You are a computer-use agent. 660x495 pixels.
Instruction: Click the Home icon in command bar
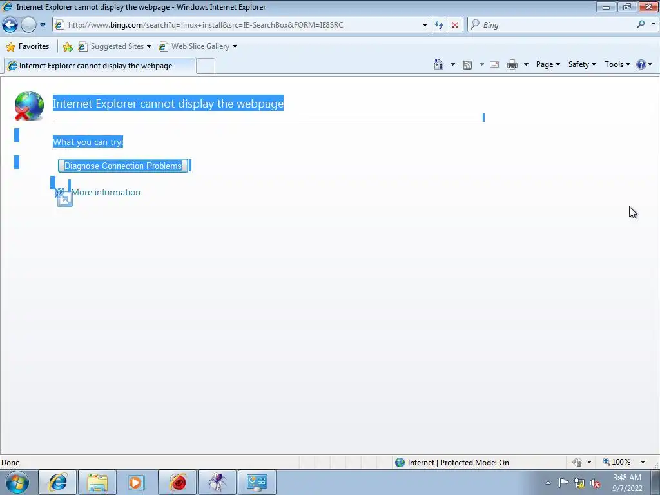[439, 64]
